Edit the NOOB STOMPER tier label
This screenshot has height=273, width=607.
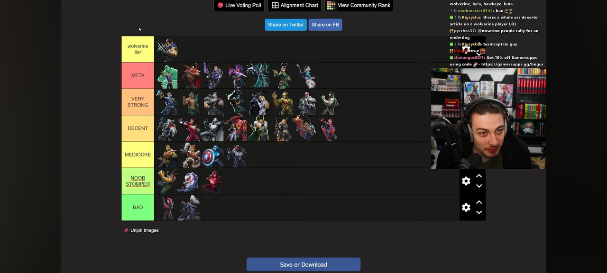coord(138,181)
